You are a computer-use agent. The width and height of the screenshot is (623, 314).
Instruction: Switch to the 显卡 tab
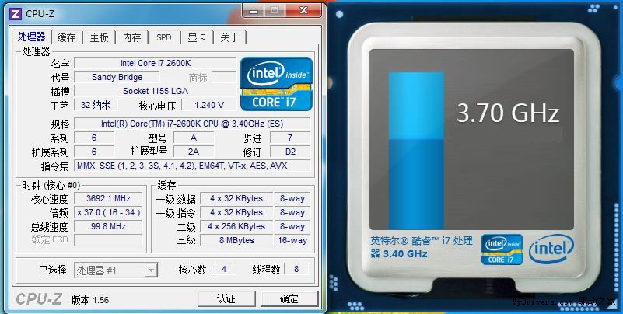coord(197,37)
